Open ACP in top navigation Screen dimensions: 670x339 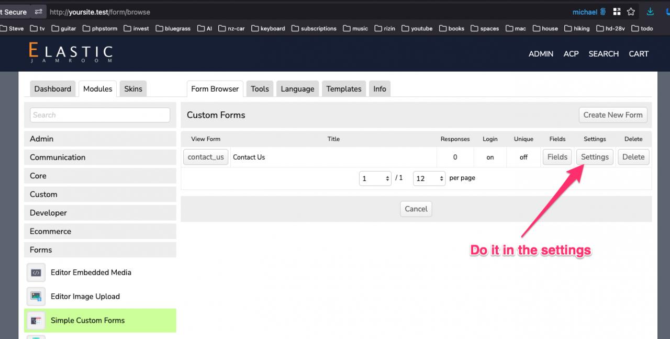point(571,54)
